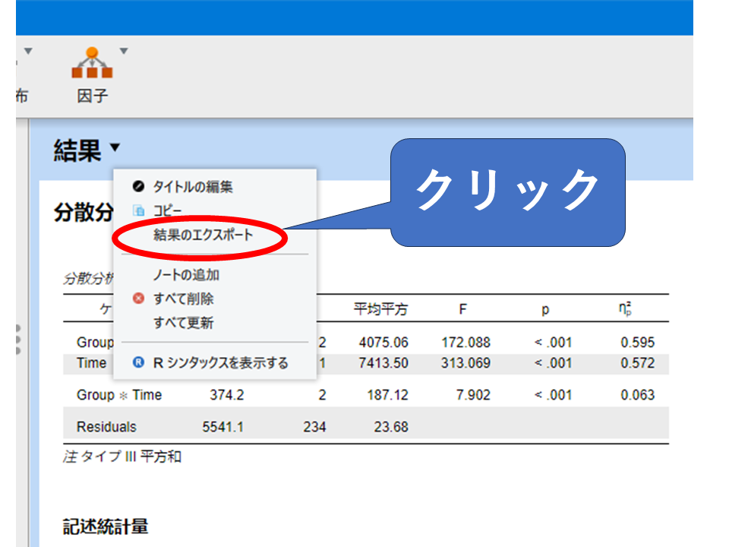Select ノートの追加 menu entry
The height and width of the screenshot is (547, 729).
(186, 274)
